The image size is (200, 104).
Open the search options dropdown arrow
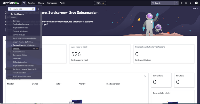177,3
